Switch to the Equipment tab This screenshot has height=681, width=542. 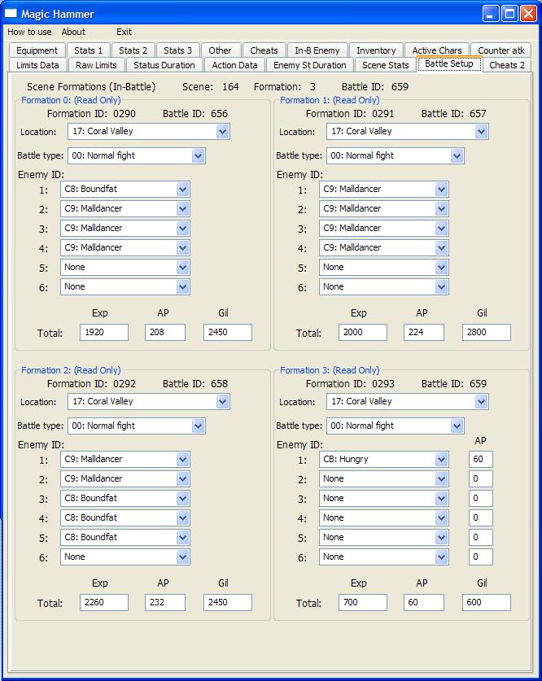[x=37, y=50]
